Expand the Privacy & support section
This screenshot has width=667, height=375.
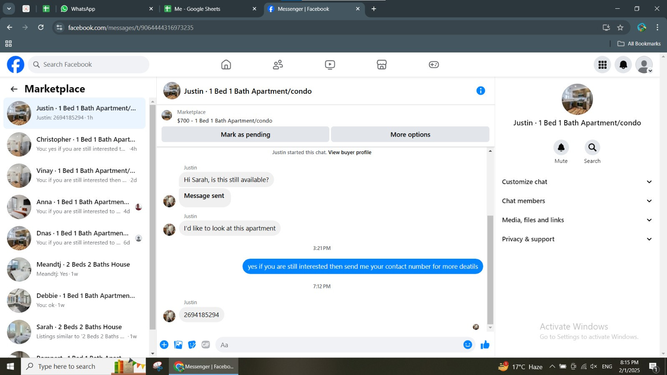577,239
